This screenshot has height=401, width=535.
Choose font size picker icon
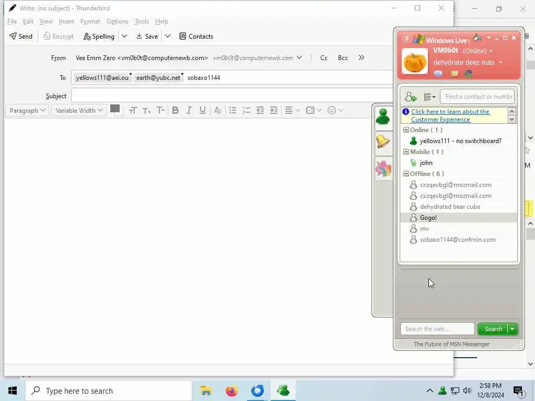tap(133, 111)
